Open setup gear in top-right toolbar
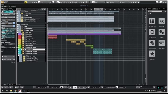The height and width of the screenshot is (94, 168). (166, 2)
